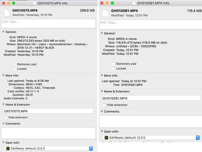The height and width of the screenshot is (152, 202).
Task: Click Add Tags field in GX010075.MP4 window
Action: pos(48,24)
